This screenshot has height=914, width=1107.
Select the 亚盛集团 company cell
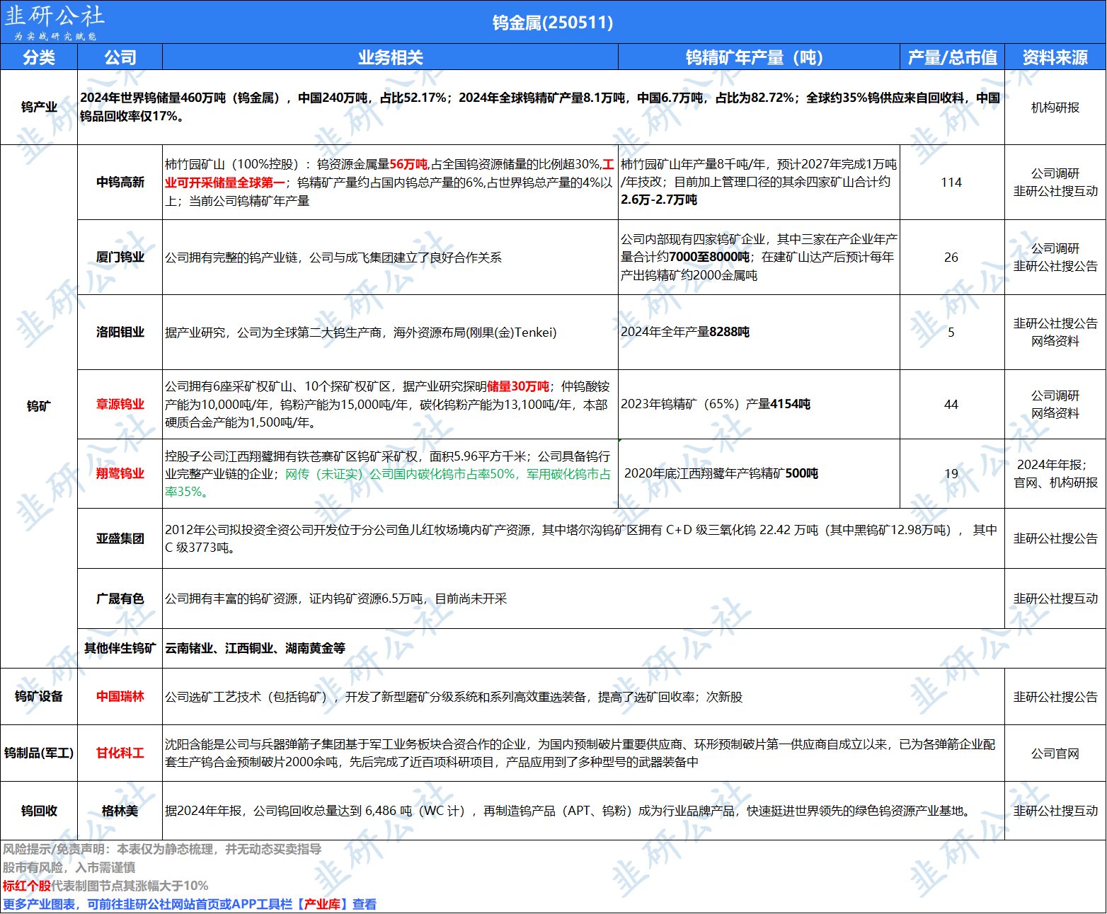pyautogui.click(x=120, y=539)
